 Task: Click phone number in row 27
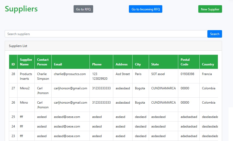pyautogui.click(x=101, y=88)
